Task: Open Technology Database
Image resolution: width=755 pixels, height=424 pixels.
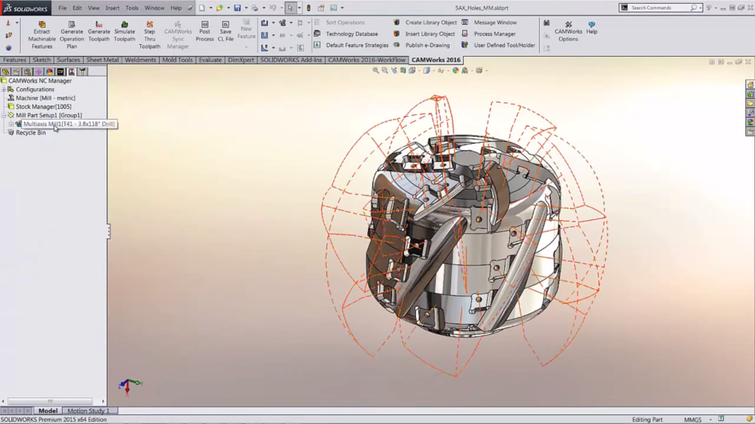Action: coord(347,34)
